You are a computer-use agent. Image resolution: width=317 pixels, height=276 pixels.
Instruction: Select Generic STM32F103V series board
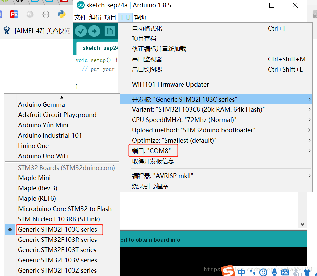tap(62, 260)
